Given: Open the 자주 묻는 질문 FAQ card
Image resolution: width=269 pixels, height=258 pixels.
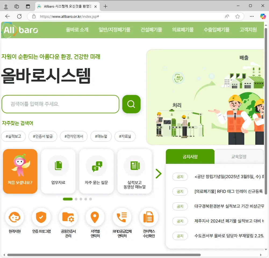Looking at the screenshot, I should (x=96, y=171).
